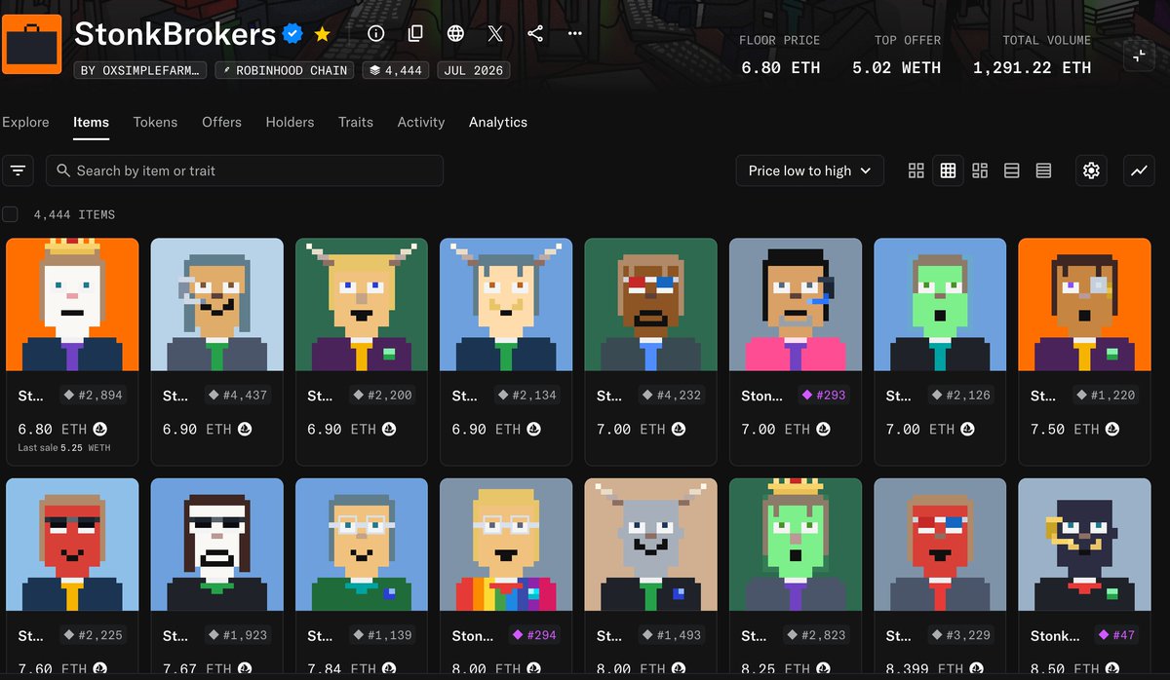Switch to list view

[1012, 170]
